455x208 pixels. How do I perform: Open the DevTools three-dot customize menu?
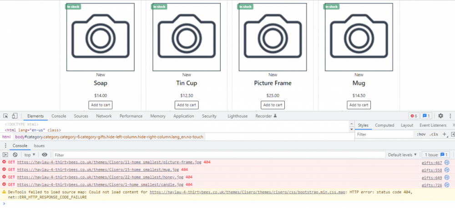click(449, 116)
